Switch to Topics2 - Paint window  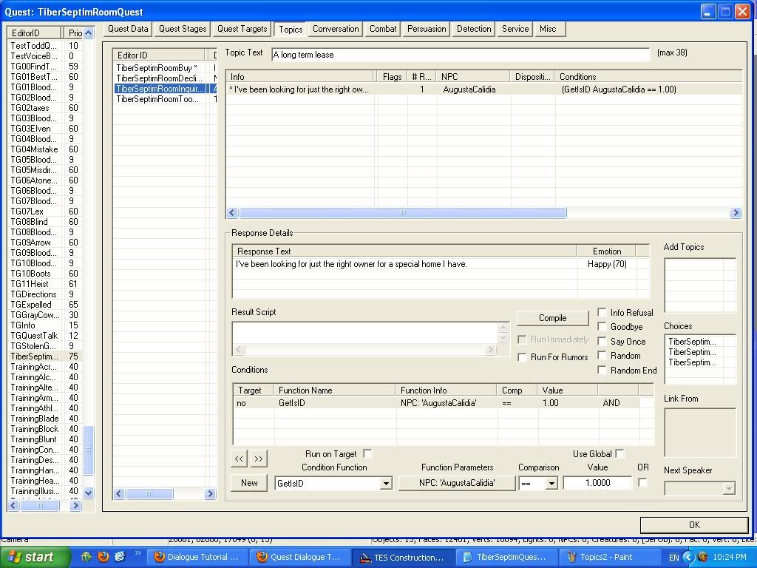[608, 558]
